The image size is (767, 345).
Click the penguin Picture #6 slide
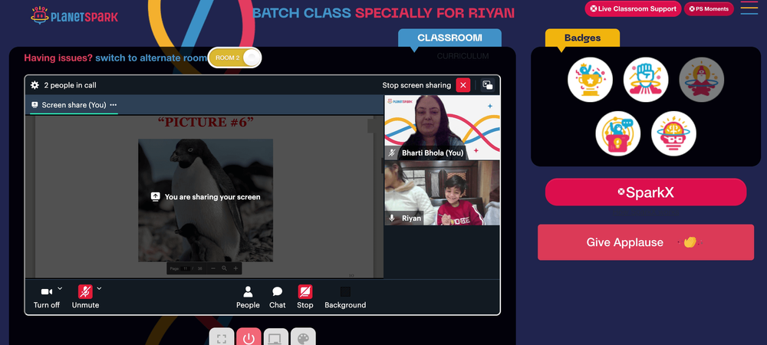tap(206, 200)
